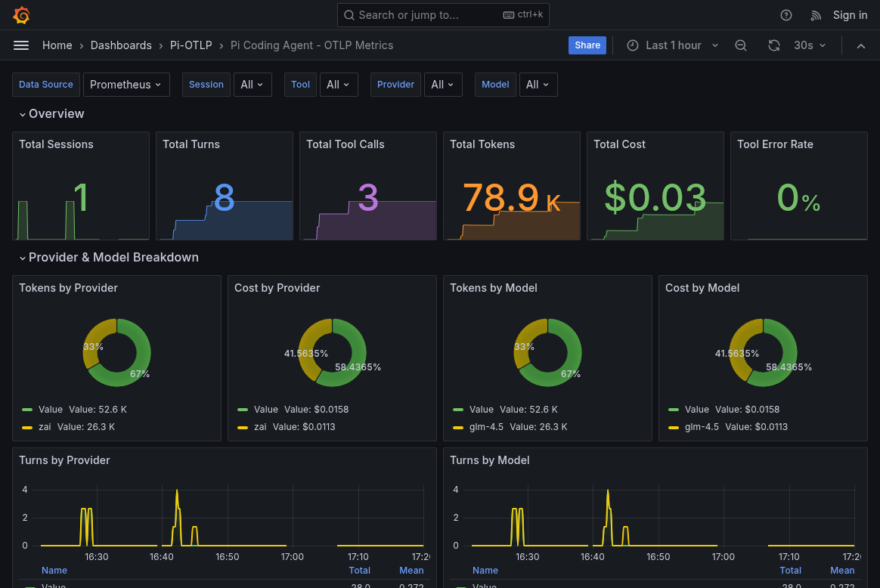Click the Data Source variable label
880x588 pixels.
[x=46, y=85]
